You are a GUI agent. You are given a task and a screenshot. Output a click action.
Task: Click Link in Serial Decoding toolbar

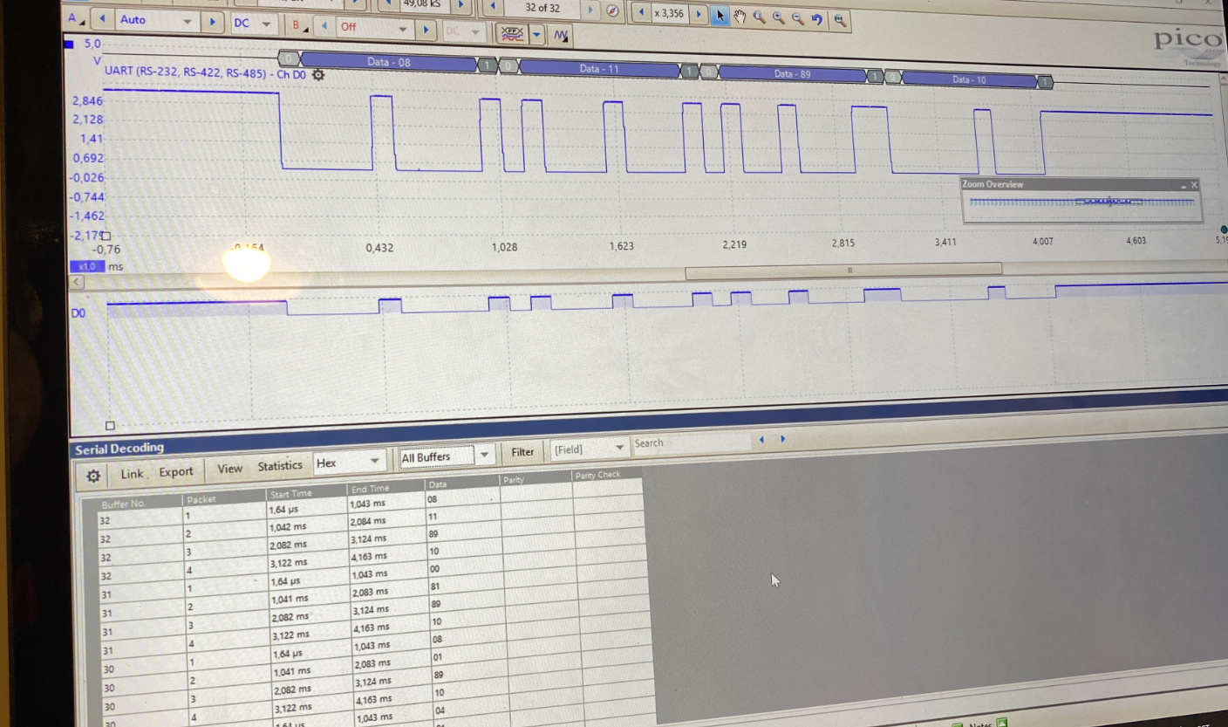[132, 474]
